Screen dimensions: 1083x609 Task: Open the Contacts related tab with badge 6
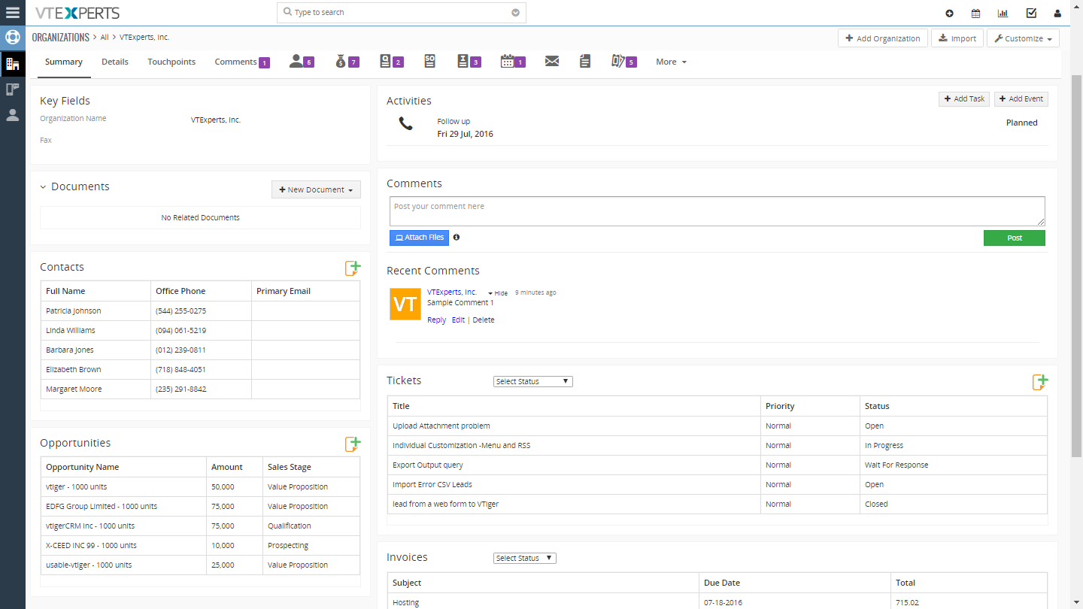[x=301, y=62]
